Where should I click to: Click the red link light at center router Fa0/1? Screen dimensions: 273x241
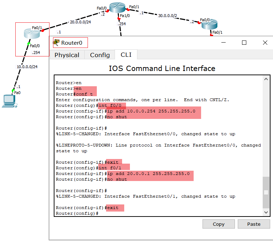pos(128,9)
